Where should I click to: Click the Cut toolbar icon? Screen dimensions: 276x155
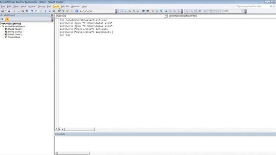(x=14, y=11)
